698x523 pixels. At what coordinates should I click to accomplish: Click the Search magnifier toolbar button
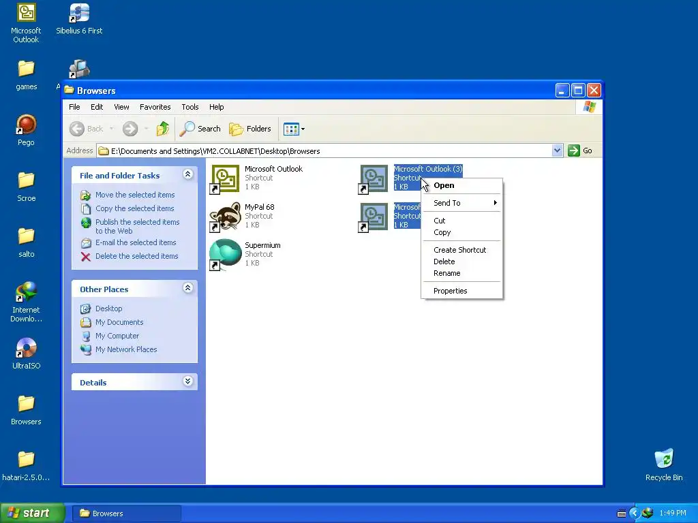click(200, 129)
